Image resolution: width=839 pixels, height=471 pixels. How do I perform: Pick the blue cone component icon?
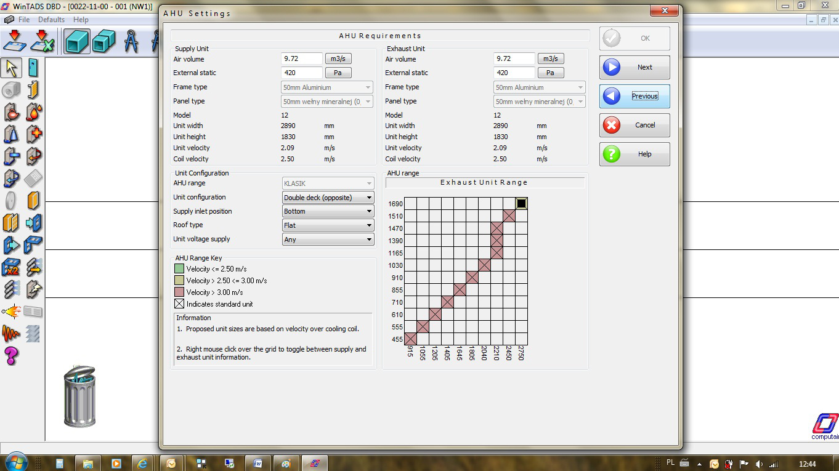click(12, 134)
